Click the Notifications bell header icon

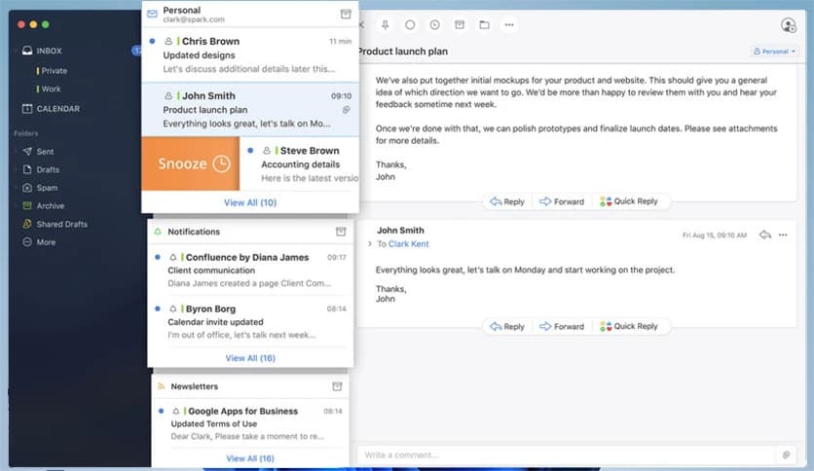point(158,232)
